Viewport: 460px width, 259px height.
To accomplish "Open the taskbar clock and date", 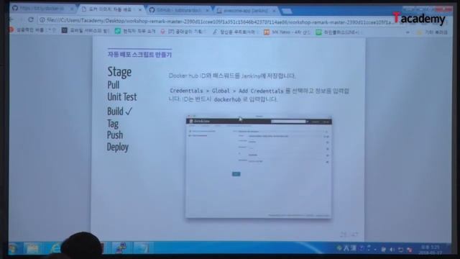I will (431, 250).
